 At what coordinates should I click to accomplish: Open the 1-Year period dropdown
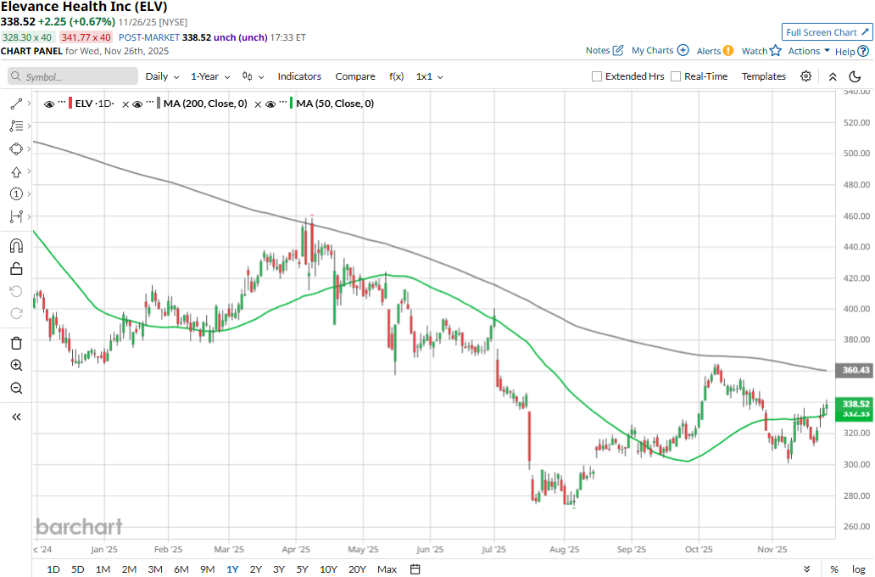pyautogui.click(x=210, y=76)
